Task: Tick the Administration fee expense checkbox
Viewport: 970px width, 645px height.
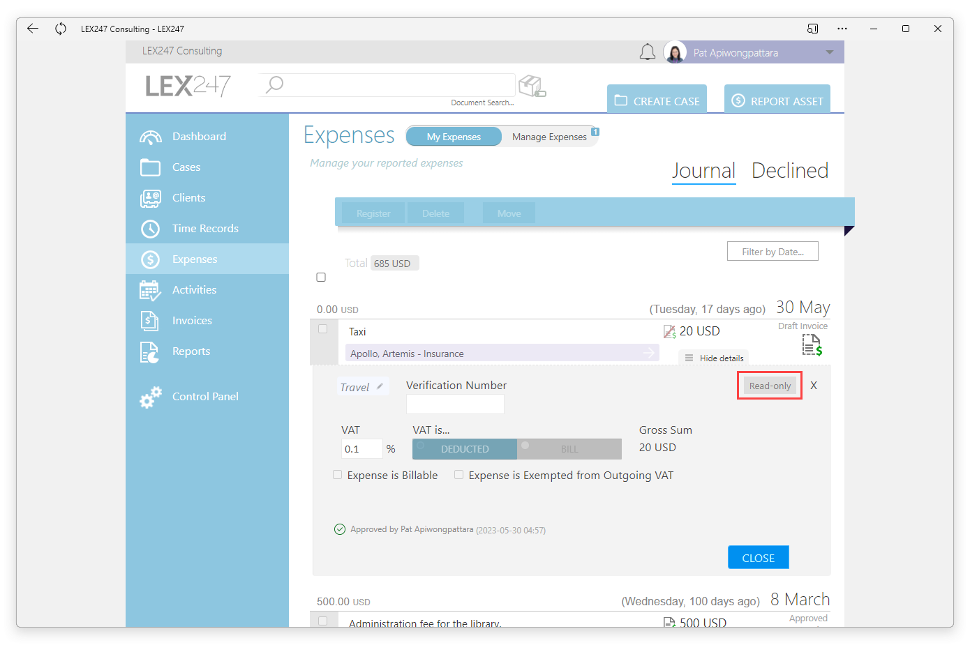Action: point(322,621)
